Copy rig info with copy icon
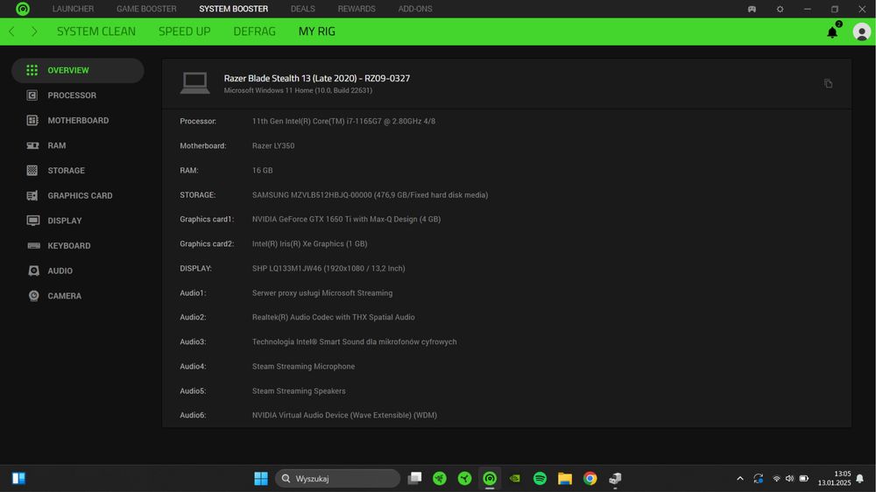This screenshot has height=492, width=876. pos(828,84)
